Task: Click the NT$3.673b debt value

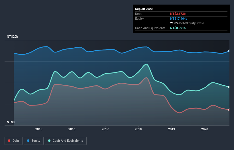Action: click(x=178, y=14)
